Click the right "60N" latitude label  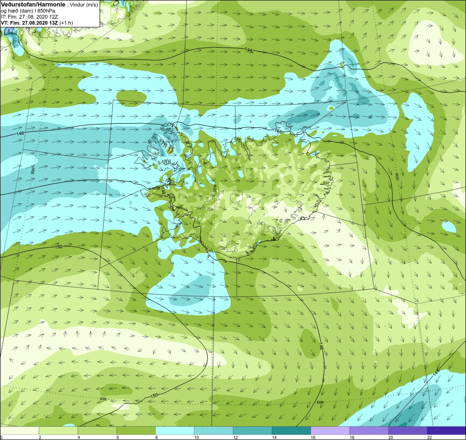click(320, 402)
